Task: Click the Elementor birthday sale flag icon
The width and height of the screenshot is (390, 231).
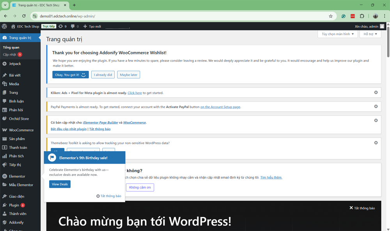Action: pyautogui.click(x=52, y=158)
